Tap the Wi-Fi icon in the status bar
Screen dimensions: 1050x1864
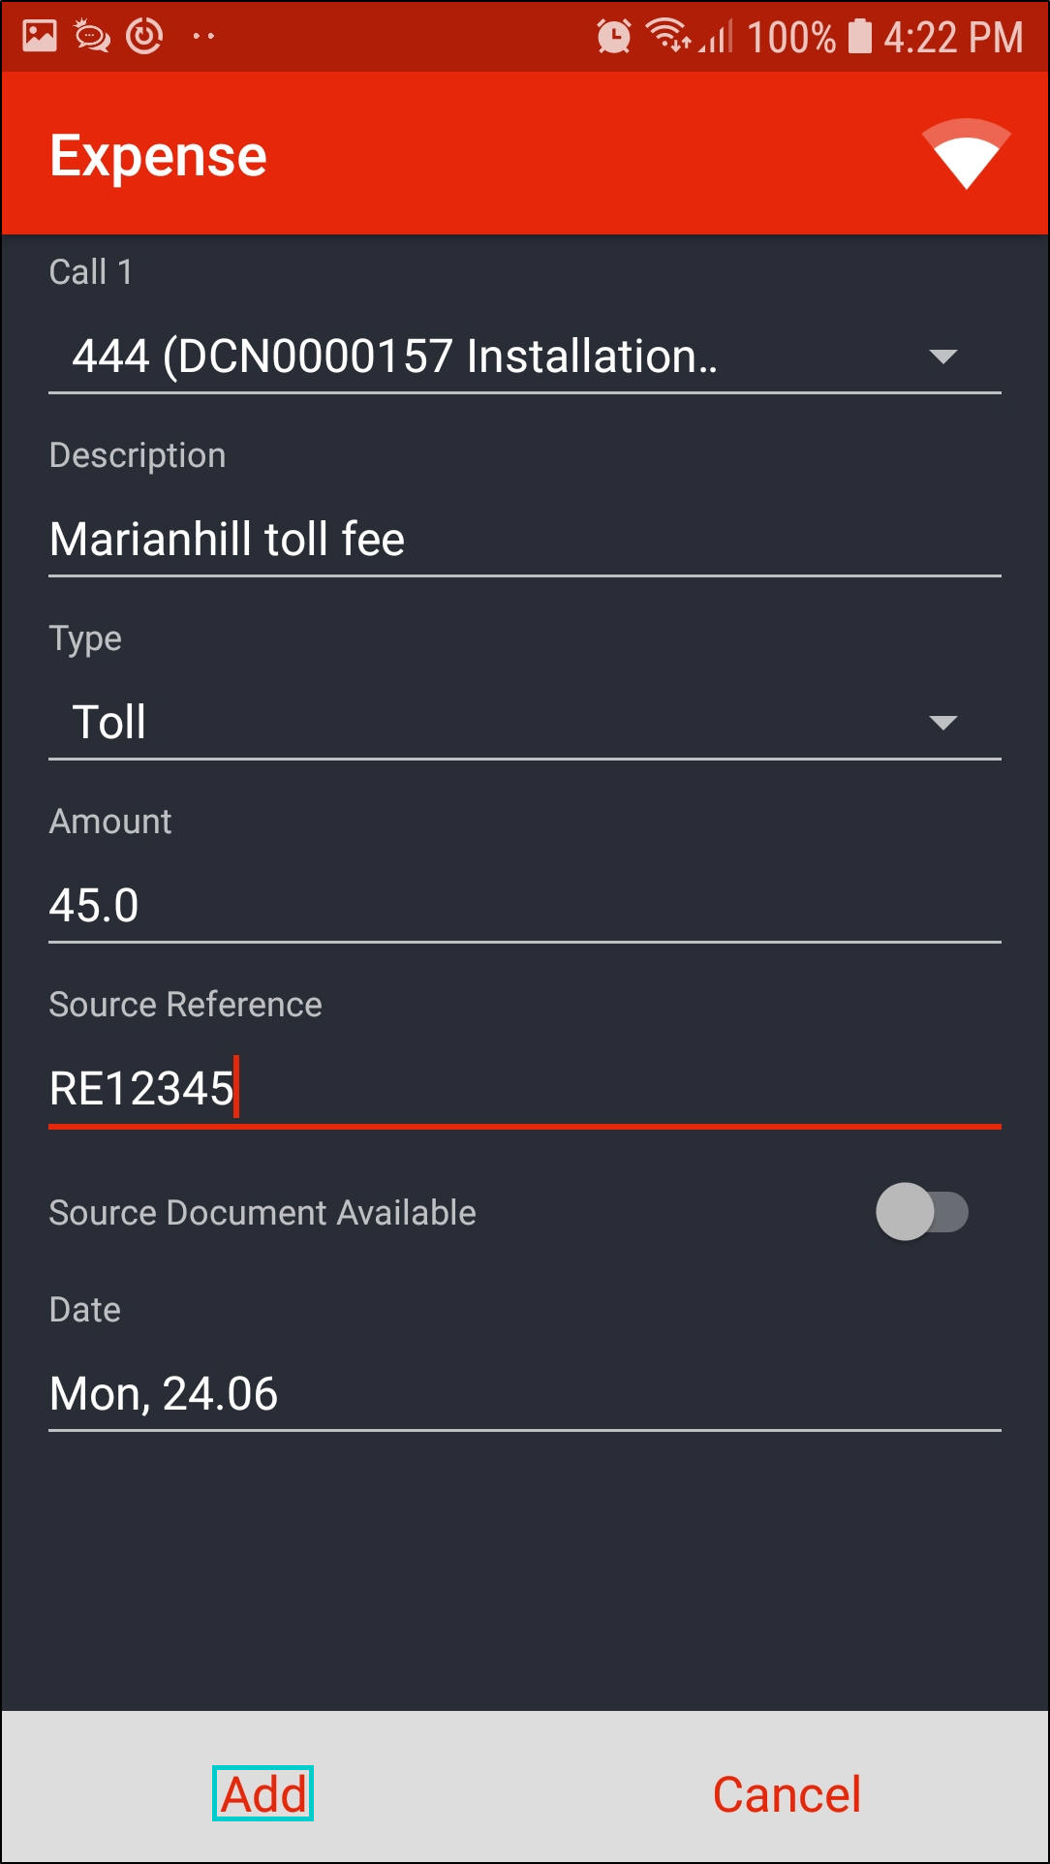667,35
